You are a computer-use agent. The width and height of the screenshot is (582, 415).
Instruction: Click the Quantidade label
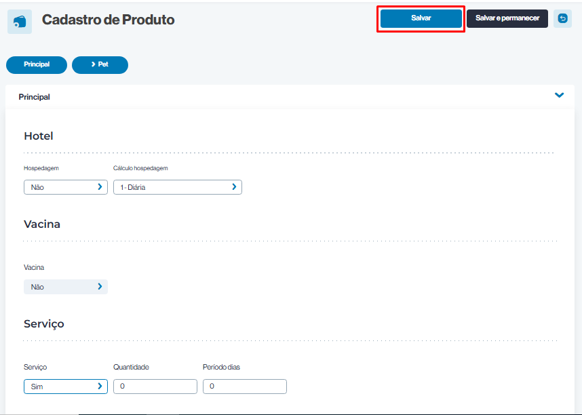pos(131,367)
